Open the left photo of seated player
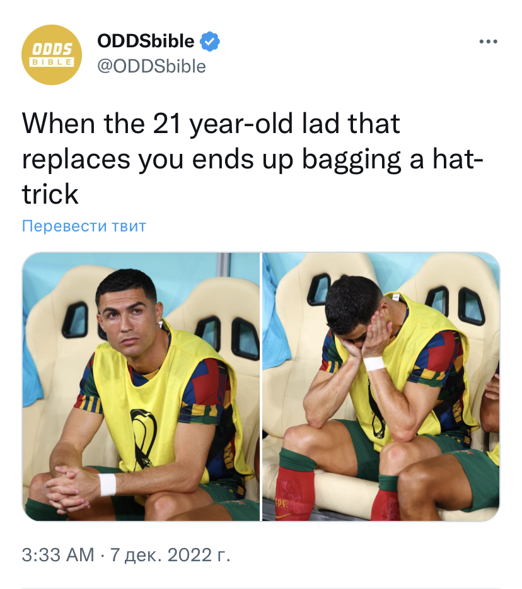The width and height of the screenshot is (522, 589). coord(141,387)
